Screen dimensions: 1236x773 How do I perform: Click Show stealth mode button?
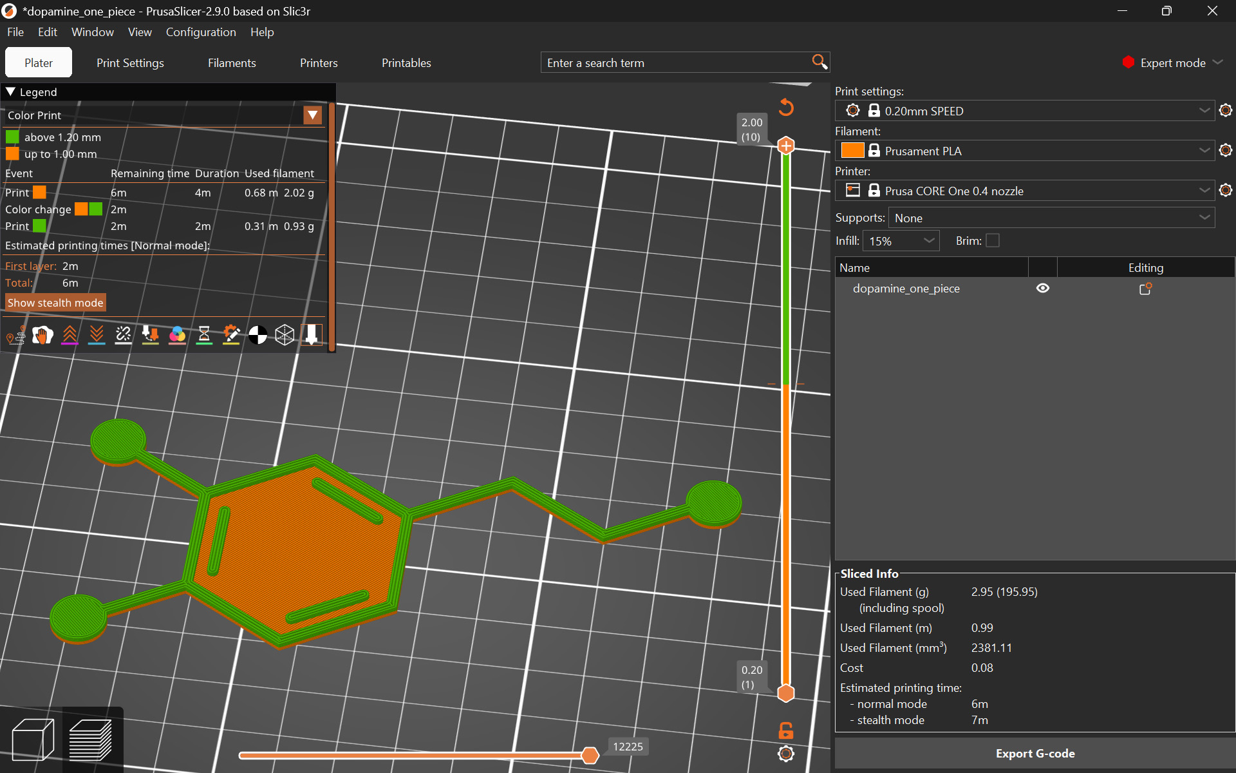tap(55, 303)
